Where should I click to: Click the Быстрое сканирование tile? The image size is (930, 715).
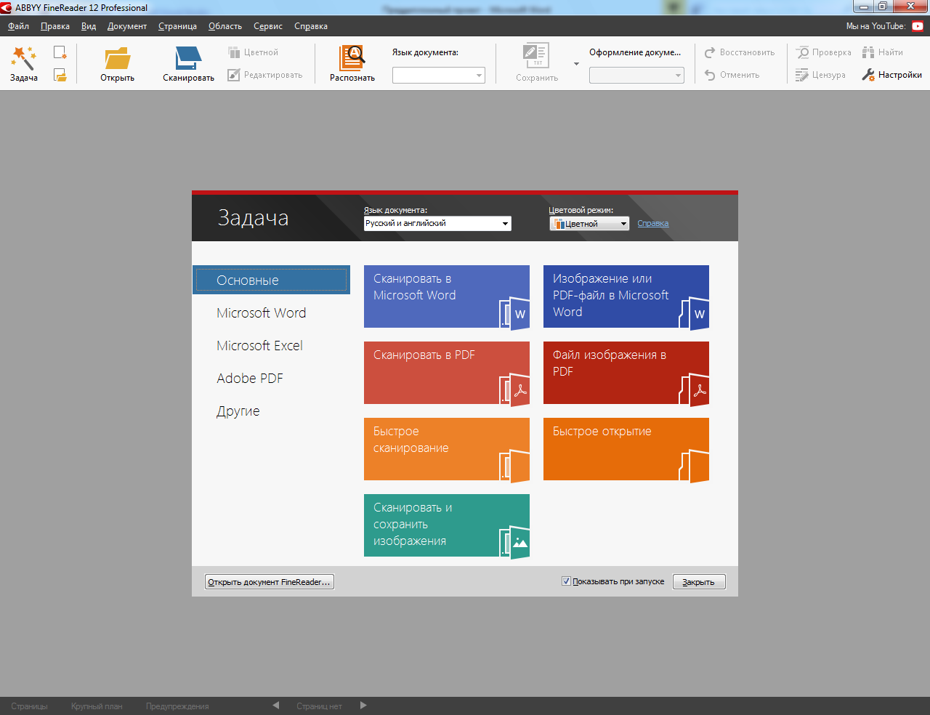[x=447, y=449]
